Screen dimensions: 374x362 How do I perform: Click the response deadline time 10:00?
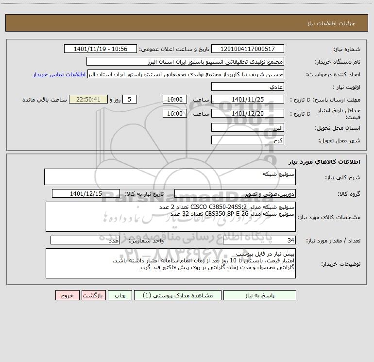coord(174,99)
